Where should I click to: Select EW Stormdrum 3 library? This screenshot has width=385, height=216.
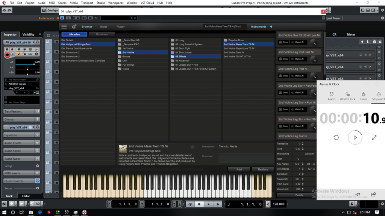click(x=88, y=57)
